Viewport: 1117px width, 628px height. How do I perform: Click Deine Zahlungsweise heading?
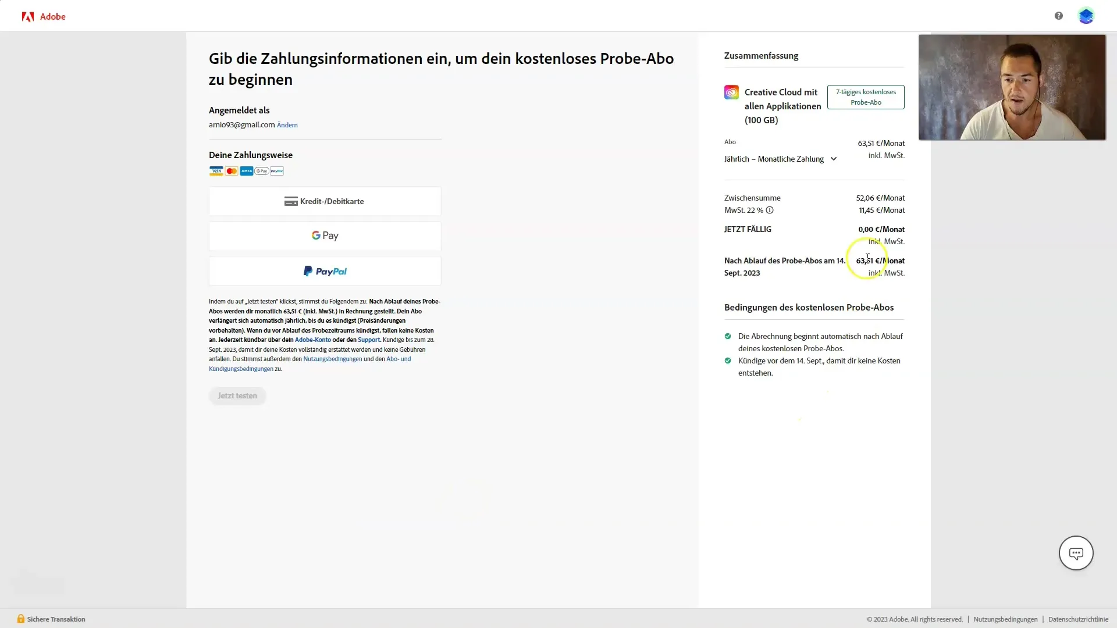[251, 155]
